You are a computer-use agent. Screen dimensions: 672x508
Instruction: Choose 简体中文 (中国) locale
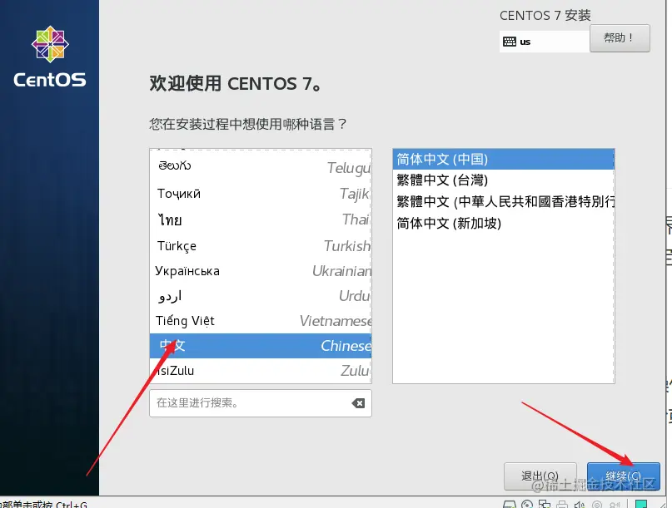[x=504, y=159]
